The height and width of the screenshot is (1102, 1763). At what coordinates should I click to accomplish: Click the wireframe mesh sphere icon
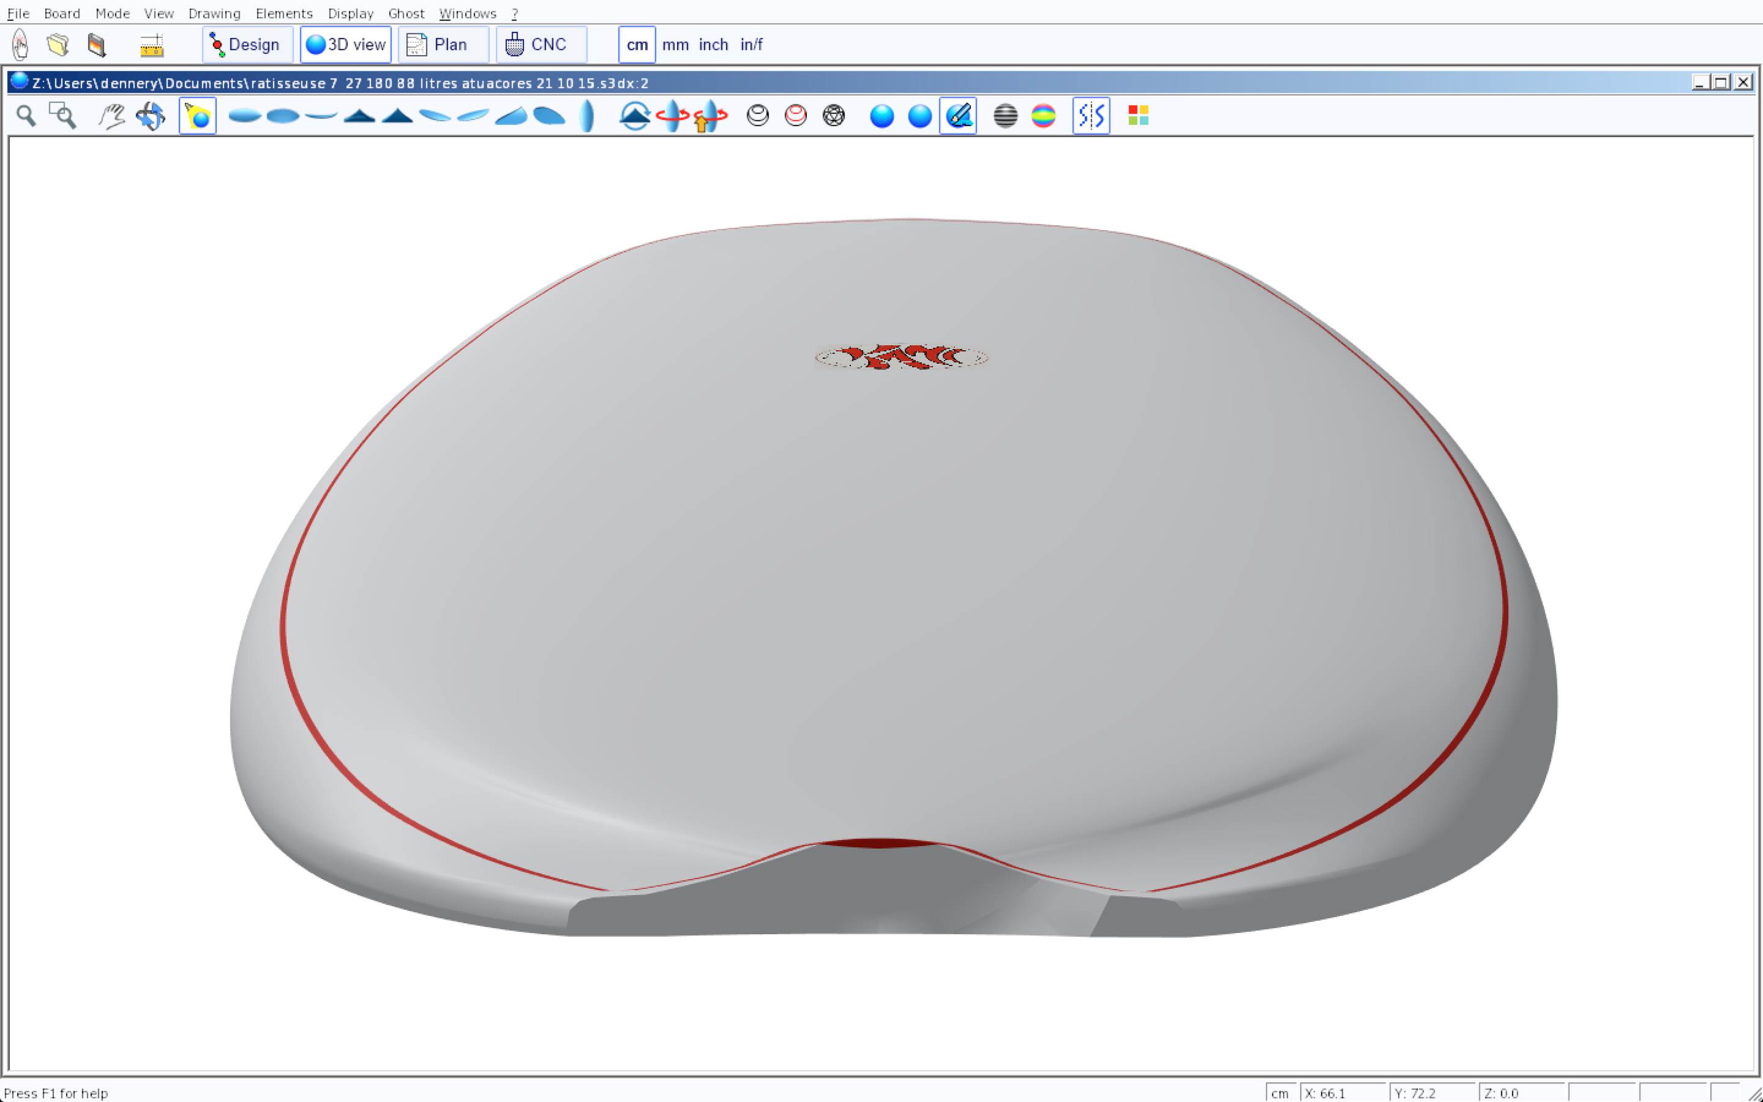coord(833,116)
